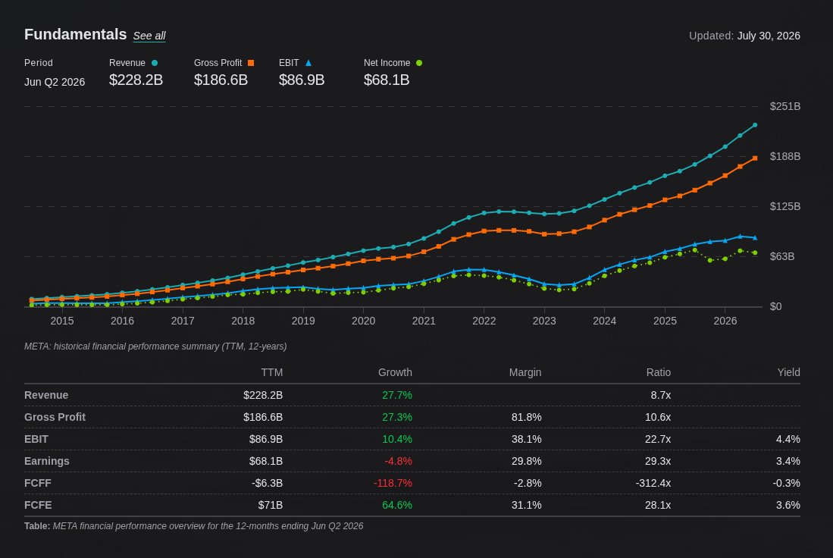Click the Ratio column header
The height and width of the screenshot is (558, 833).
point(659,372)
